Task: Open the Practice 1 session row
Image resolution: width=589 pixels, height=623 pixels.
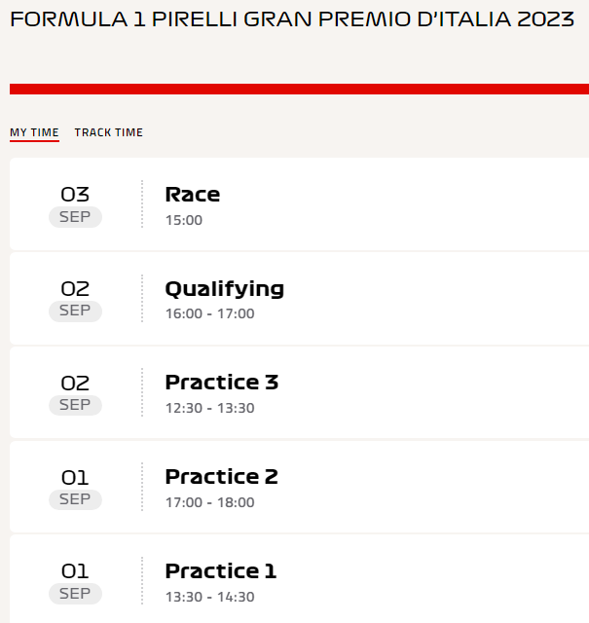Action: [x=299, y=579]
